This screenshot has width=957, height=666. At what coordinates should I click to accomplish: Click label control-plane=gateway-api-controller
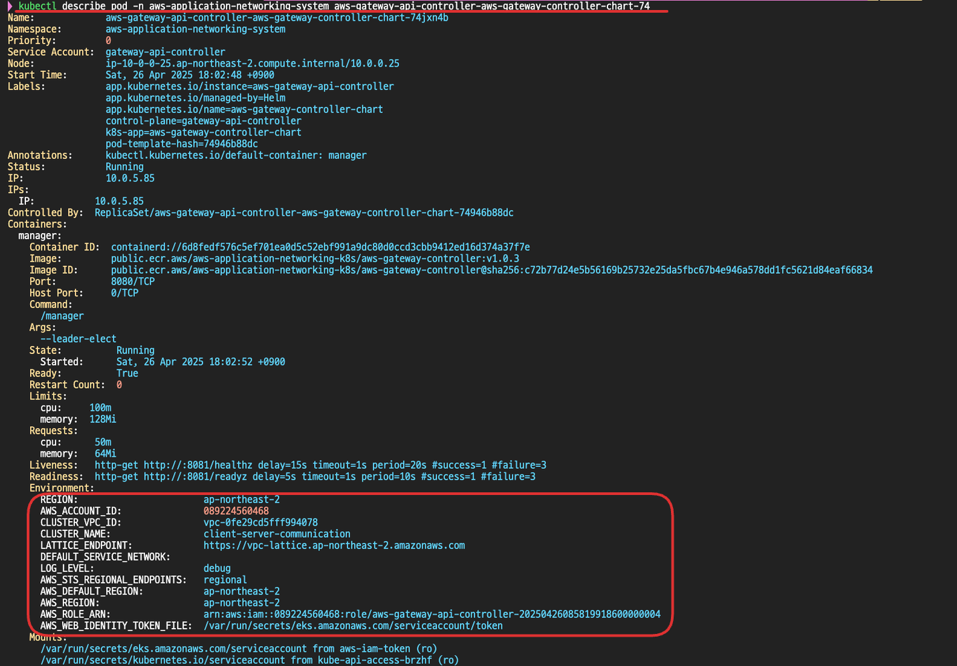[203, 121]
